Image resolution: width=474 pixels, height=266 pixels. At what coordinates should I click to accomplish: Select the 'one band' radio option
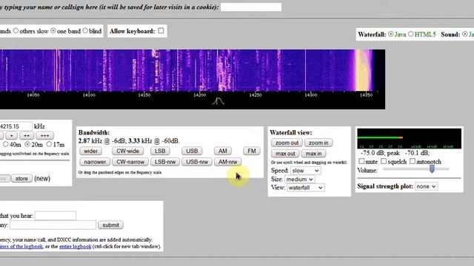pos(53,31)
